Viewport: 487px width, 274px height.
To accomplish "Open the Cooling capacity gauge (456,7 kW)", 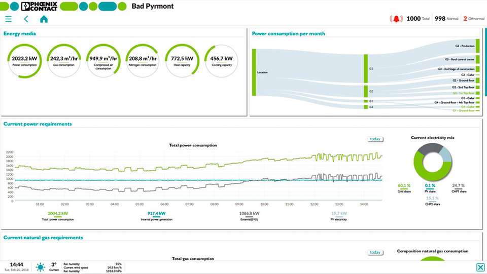I will point(221,60).
